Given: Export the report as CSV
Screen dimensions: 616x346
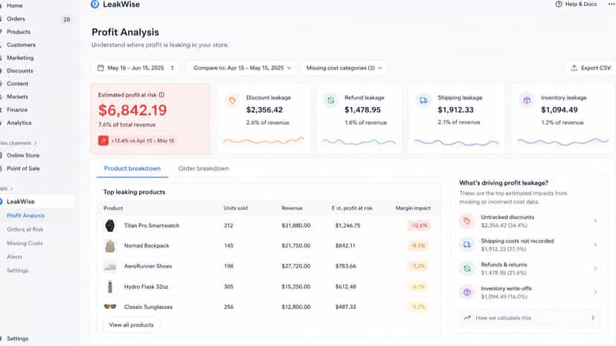Looking at the screenshot, I should point(591,68).
